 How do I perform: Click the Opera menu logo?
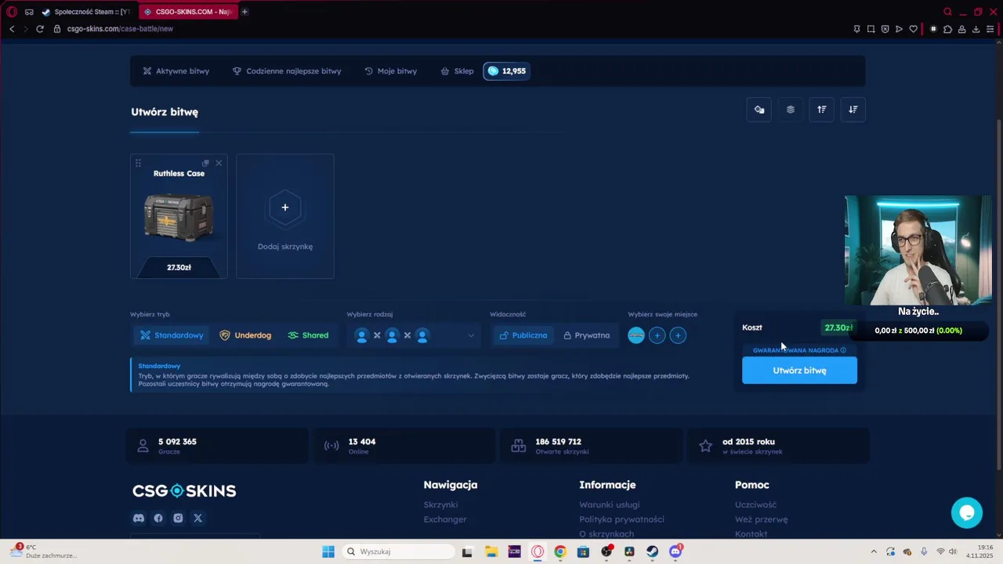12,12
